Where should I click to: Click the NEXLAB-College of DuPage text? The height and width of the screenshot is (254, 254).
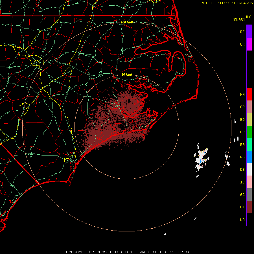pos(225,3)
